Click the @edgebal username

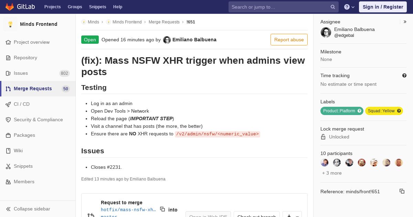point(344,35)
